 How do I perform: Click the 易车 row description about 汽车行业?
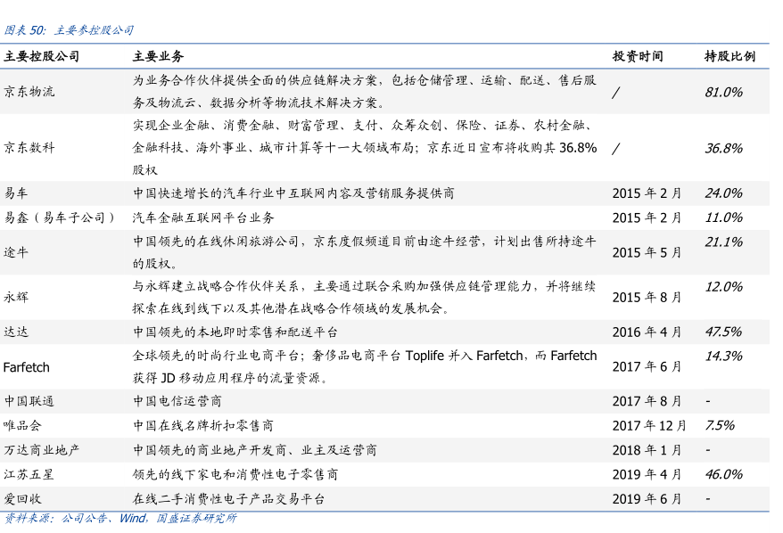tap(293, 193)
